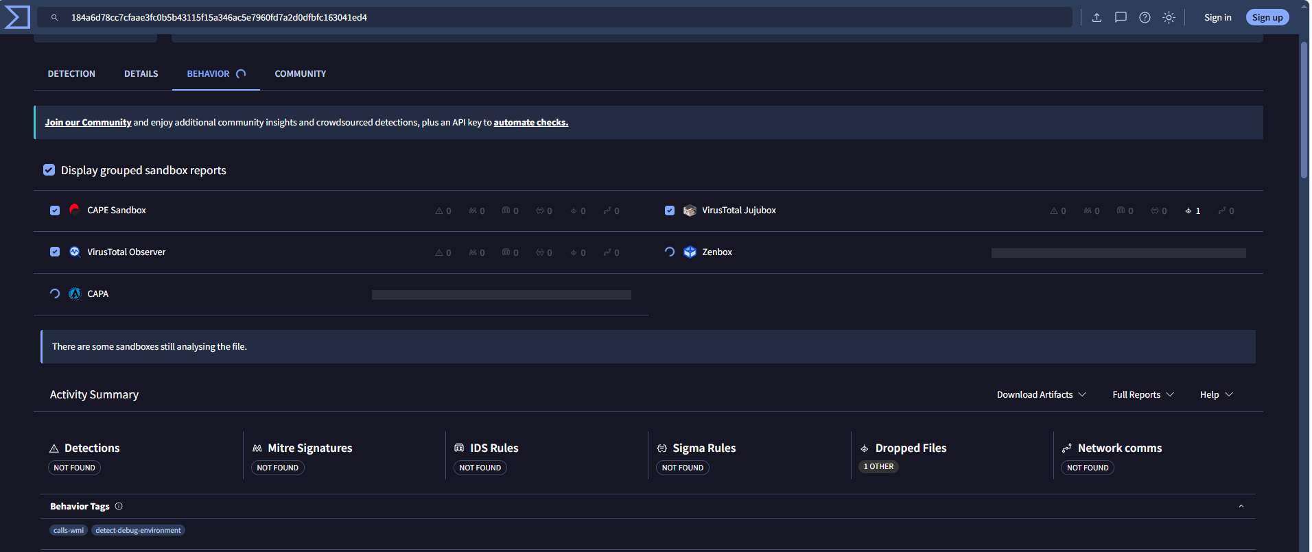
Task: Click the detect-debug-environment tag
Action: click(x=138, y=530)
